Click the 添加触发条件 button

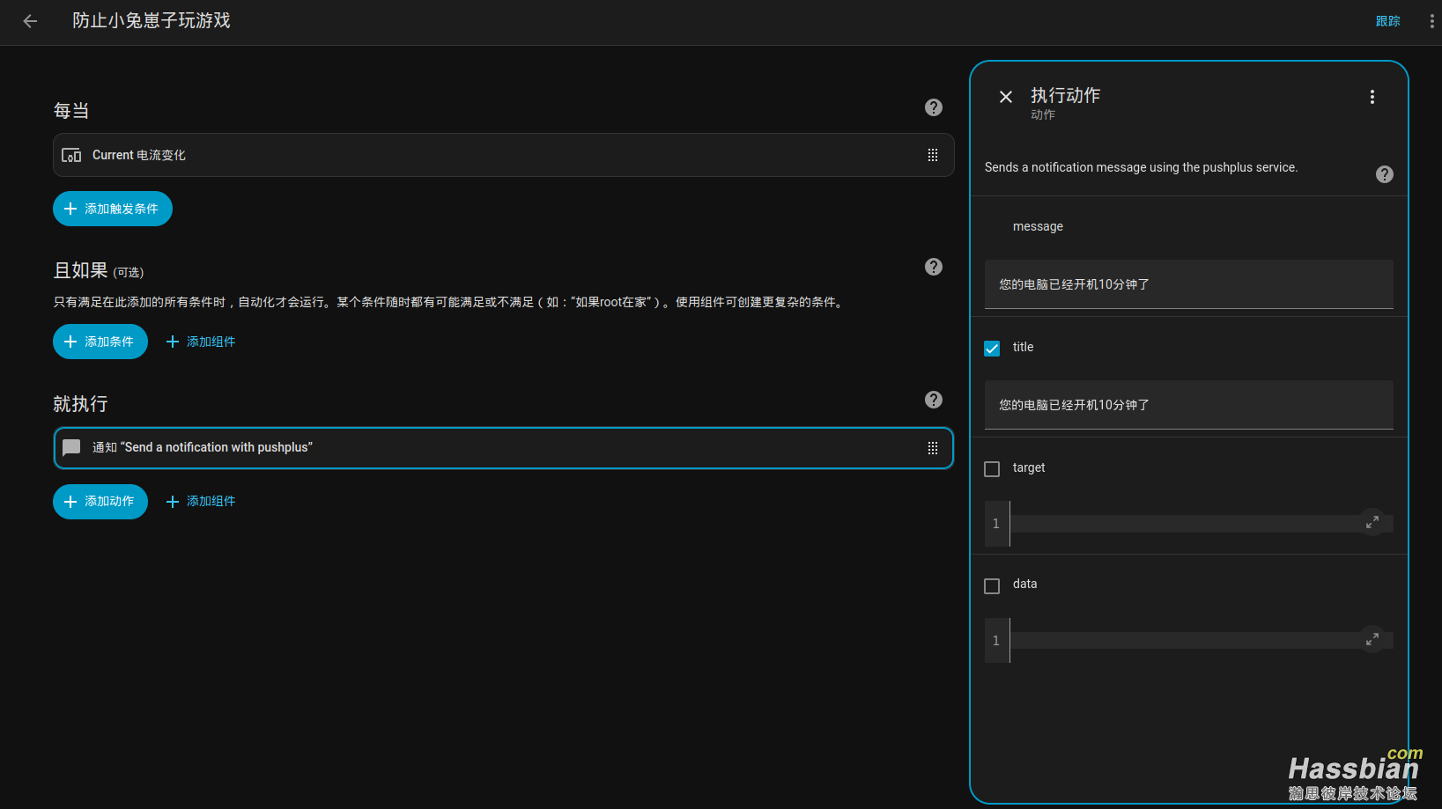[x=113, y=209]
